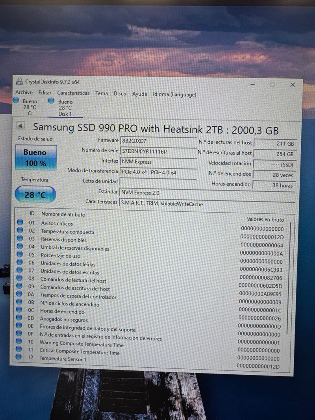This screenshot has height=420, width=315.
Task: Click the status circle for Warning Composite Temperature Time
Action: (19, 341)
